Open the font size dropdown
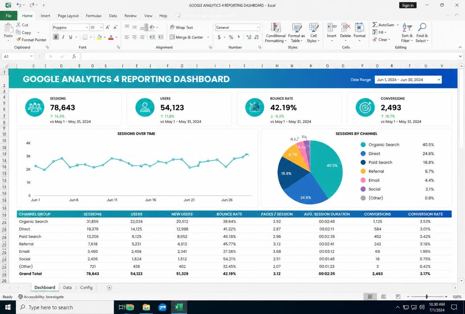This screenshot has height=314, width=465. coord(101,27)
